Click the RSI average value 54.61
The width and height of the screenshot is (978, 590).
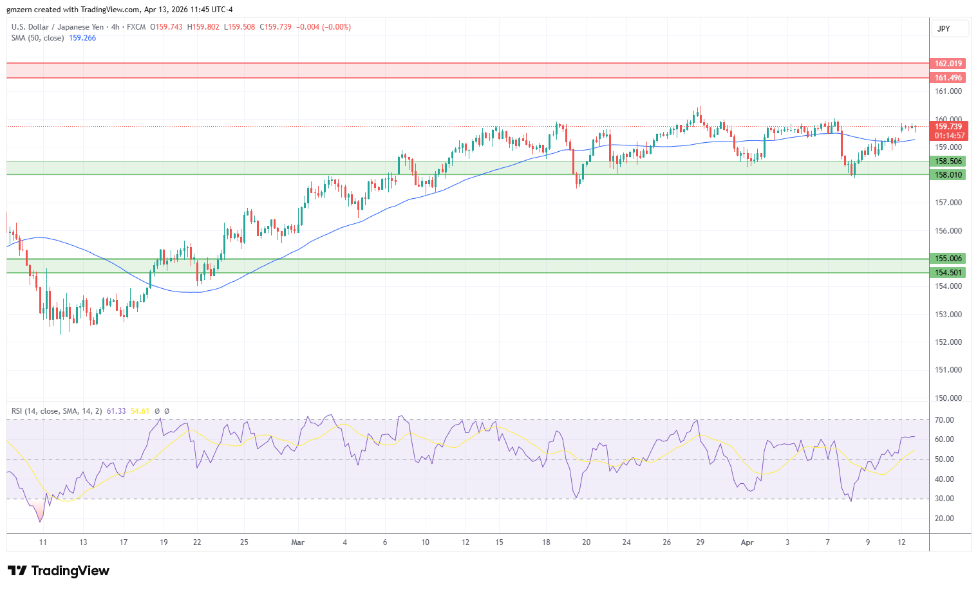pyautogui.click(x=140, y=411)
